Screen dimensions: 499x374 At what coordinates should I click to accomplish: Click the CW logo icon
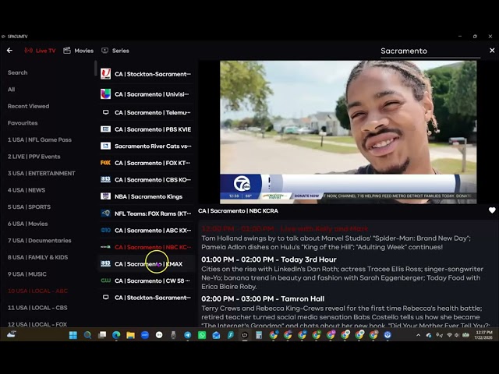(x=106, y=280)
